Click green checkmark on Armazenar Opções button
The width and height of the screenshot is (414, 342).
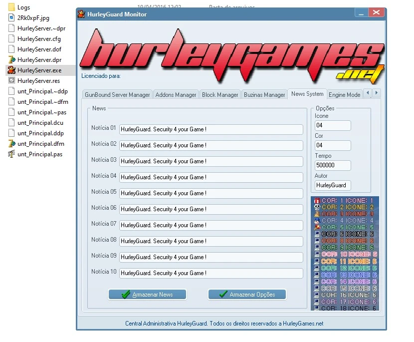223,294
